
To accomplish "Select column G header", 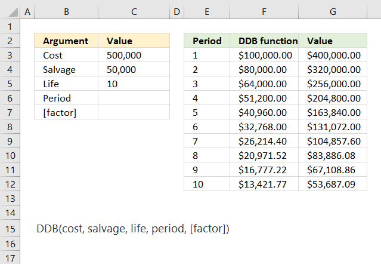I will pyautogui.click(x=333, y=12).
